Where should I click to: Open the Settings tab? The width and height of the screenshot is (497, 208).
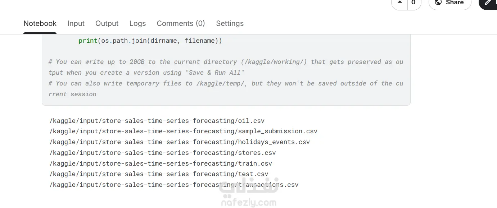(230, 23)
